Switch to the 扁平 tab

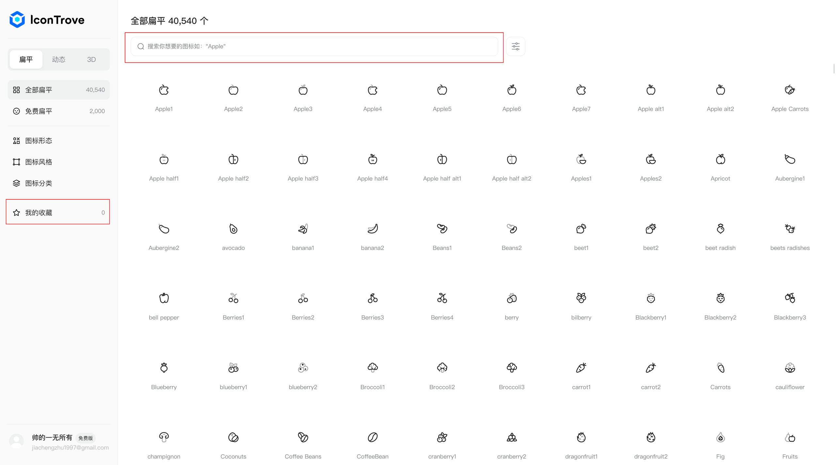[x=26, y=59]
